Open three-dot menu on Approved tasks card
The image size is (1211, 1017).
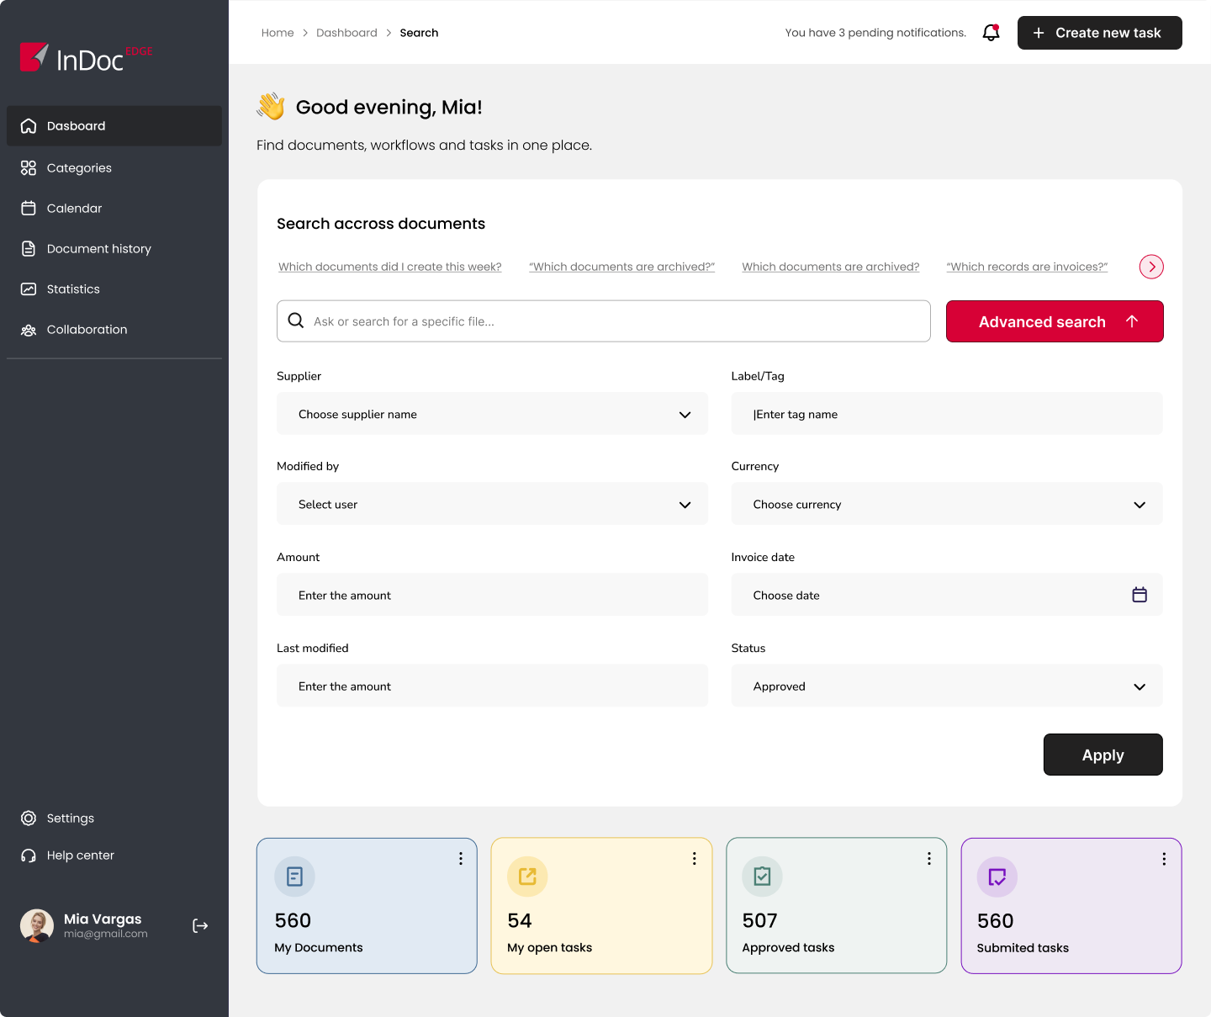[929, 858]
